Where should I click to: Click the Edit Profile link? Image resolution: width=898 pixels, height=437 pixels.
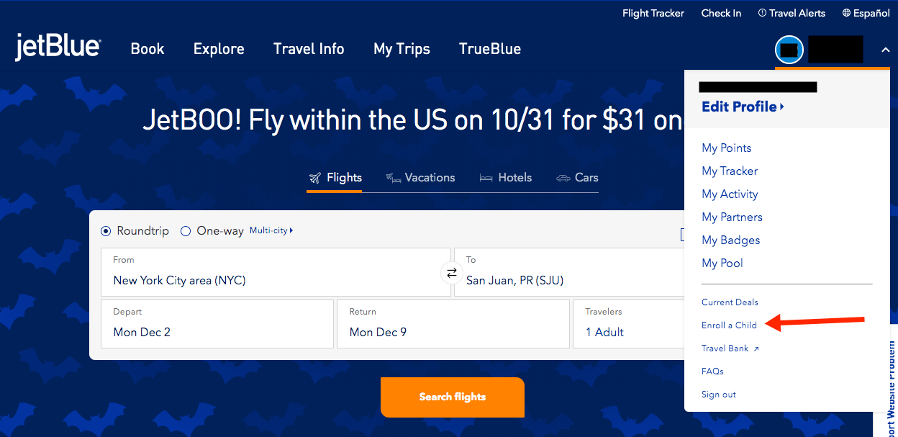(743, 107)
